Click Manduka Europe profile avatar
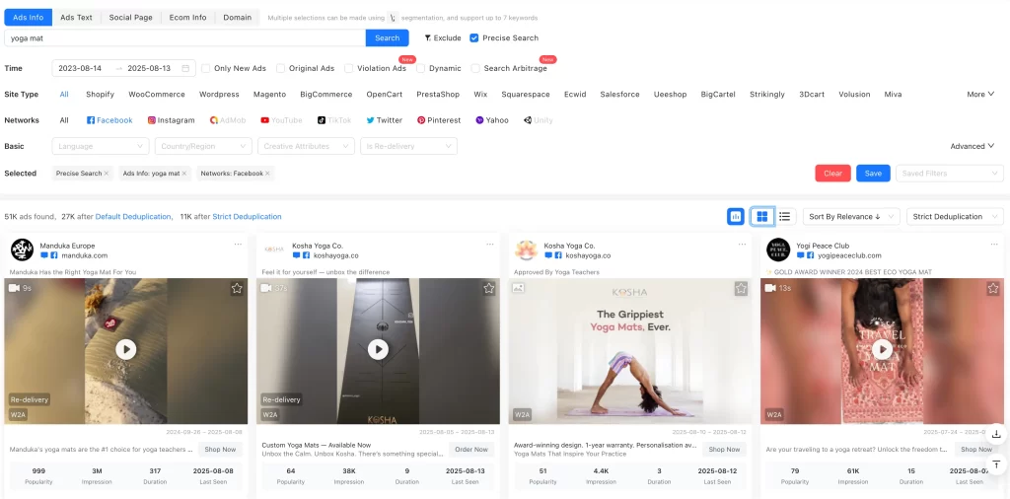1010x499 pixels. (22, 249)
